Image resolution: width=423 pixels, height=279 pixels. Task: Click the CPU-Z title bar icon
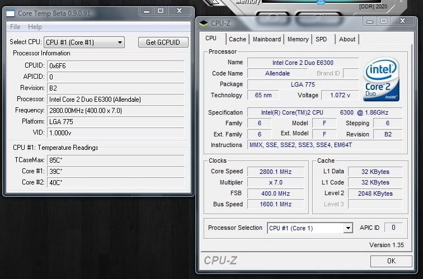(x=204, y=23)
